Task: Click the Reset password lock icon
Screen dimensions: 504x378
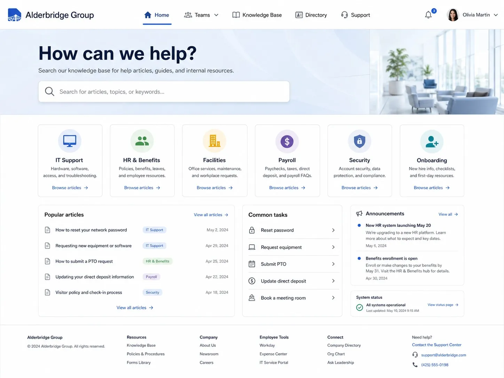Action: [252, 230]
